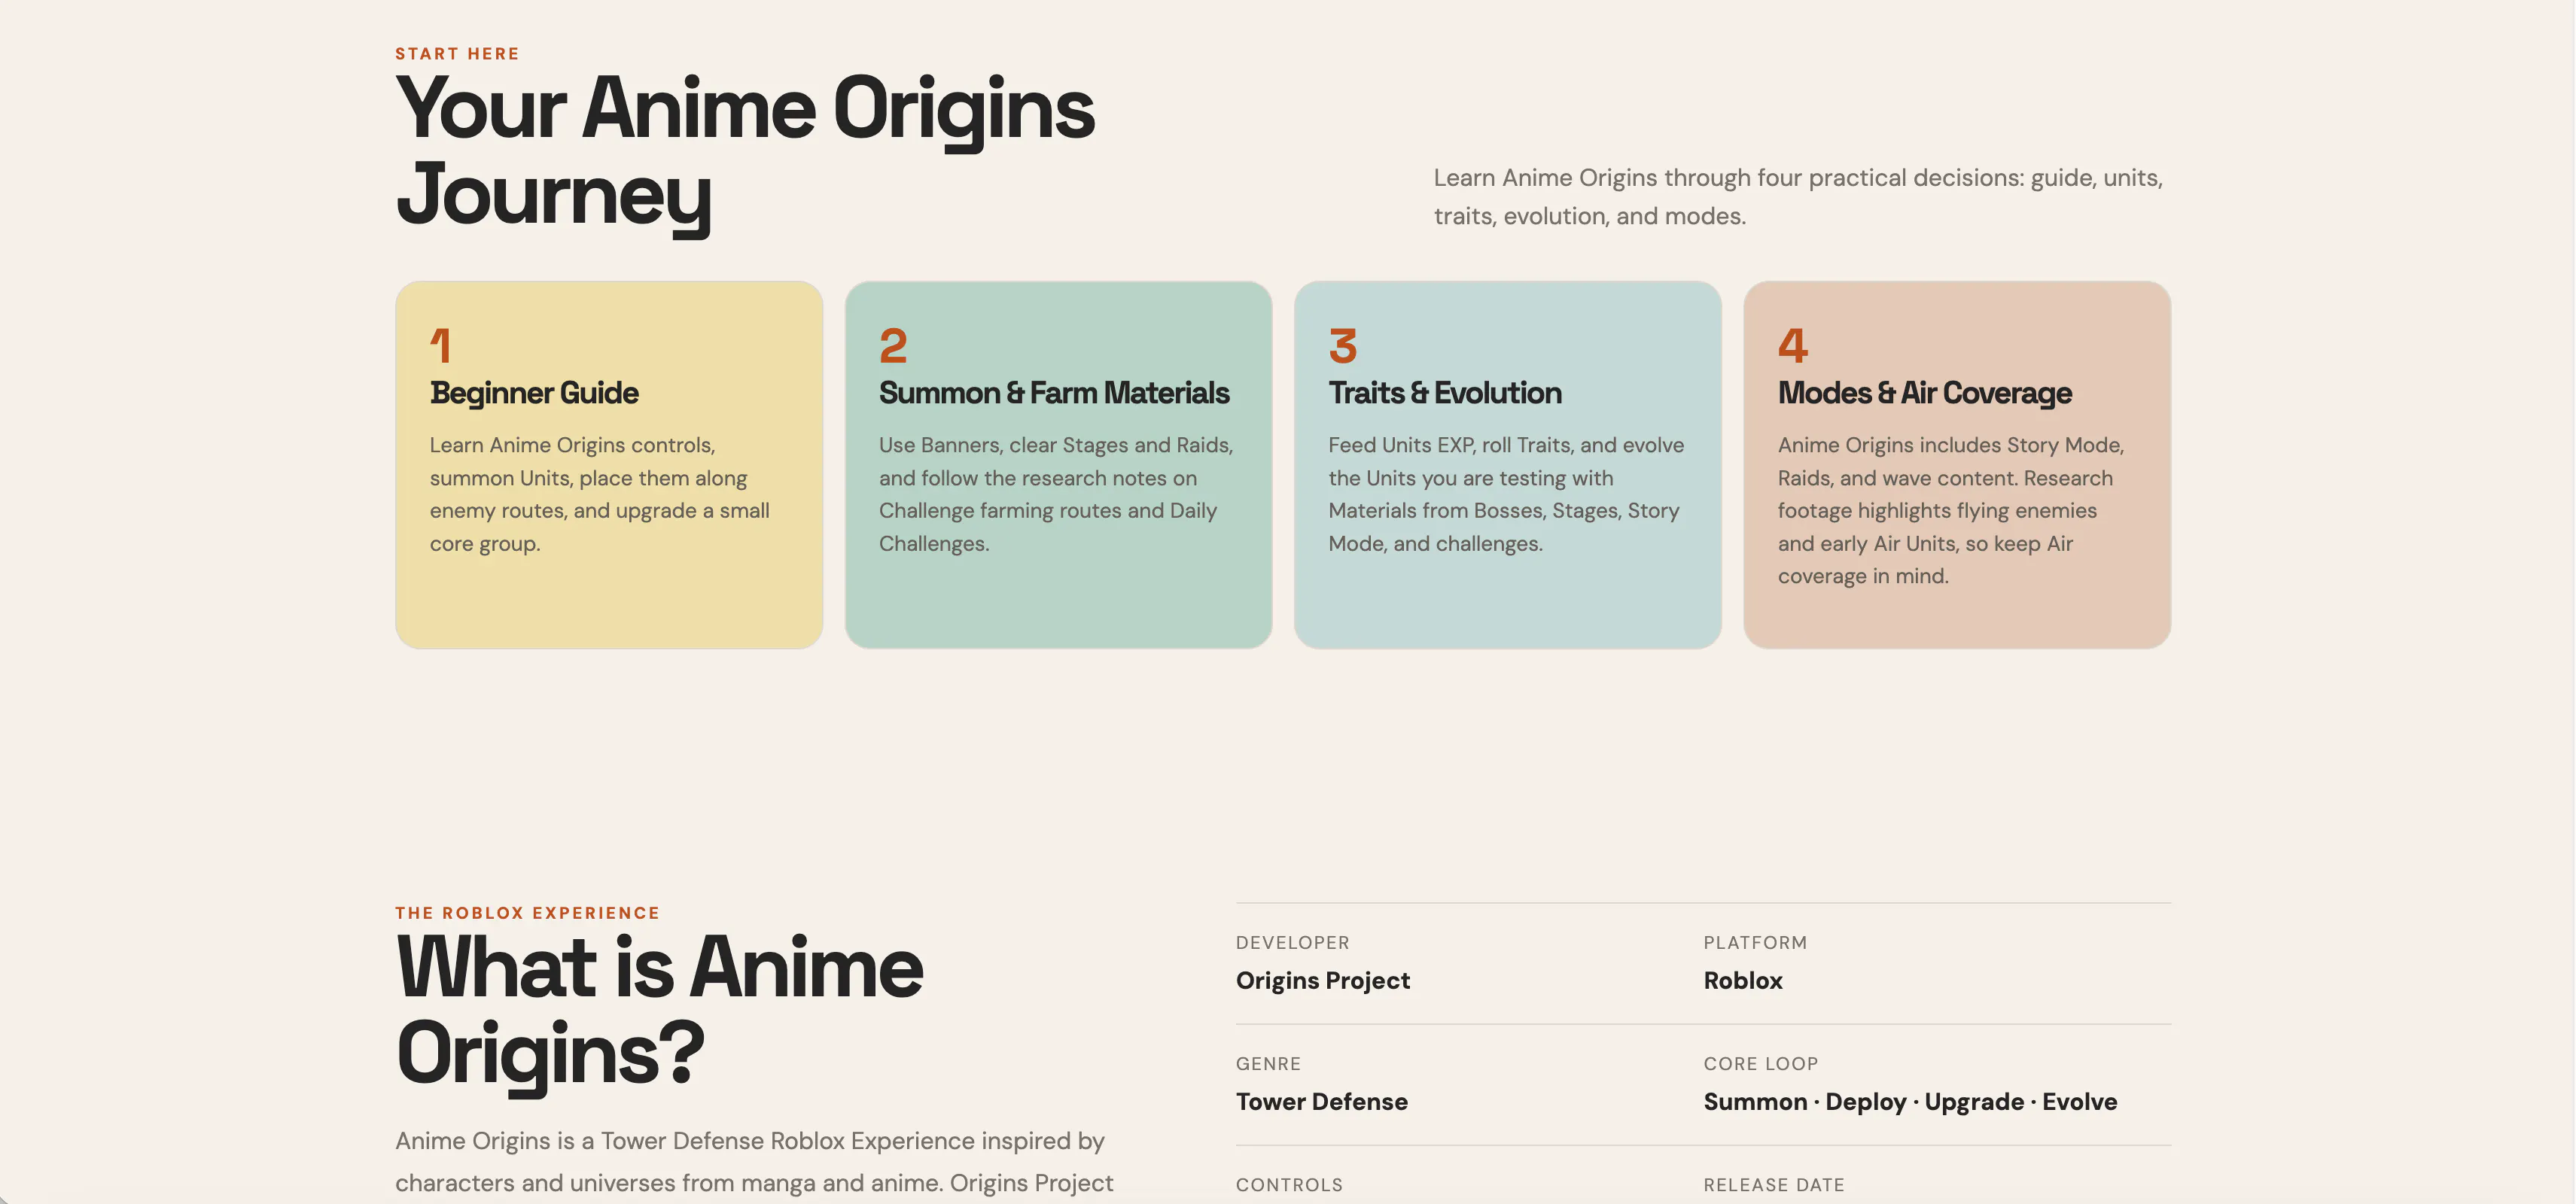
Task: Click the 'Tower Defense' genre value
Action: click(1321, 1102)
